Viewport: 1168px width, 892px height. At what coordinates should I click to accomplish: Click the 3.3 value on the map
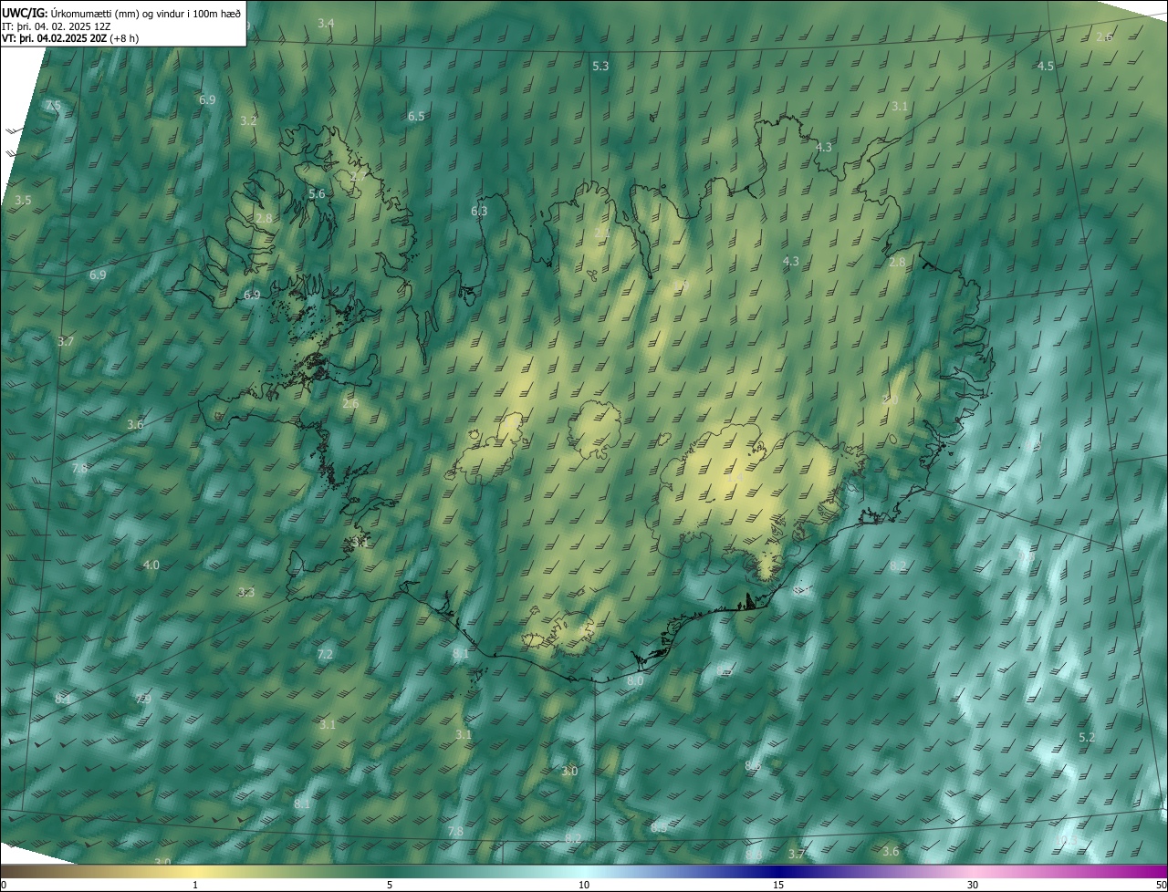click(x=246, y=592)
